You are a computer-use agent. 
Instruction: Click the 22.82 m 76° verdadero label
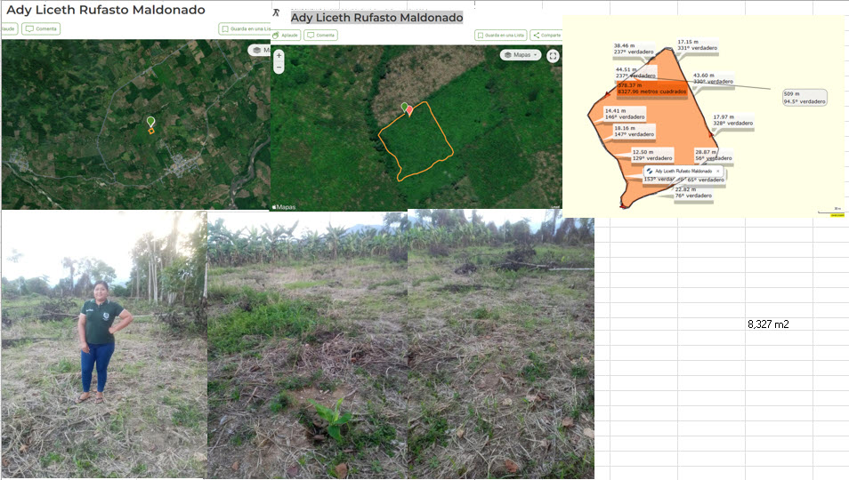(x=693, y=192)
